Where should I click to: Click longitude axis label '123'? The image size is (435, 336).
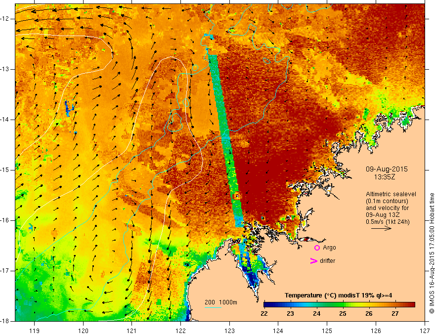[x=229, y=331]
